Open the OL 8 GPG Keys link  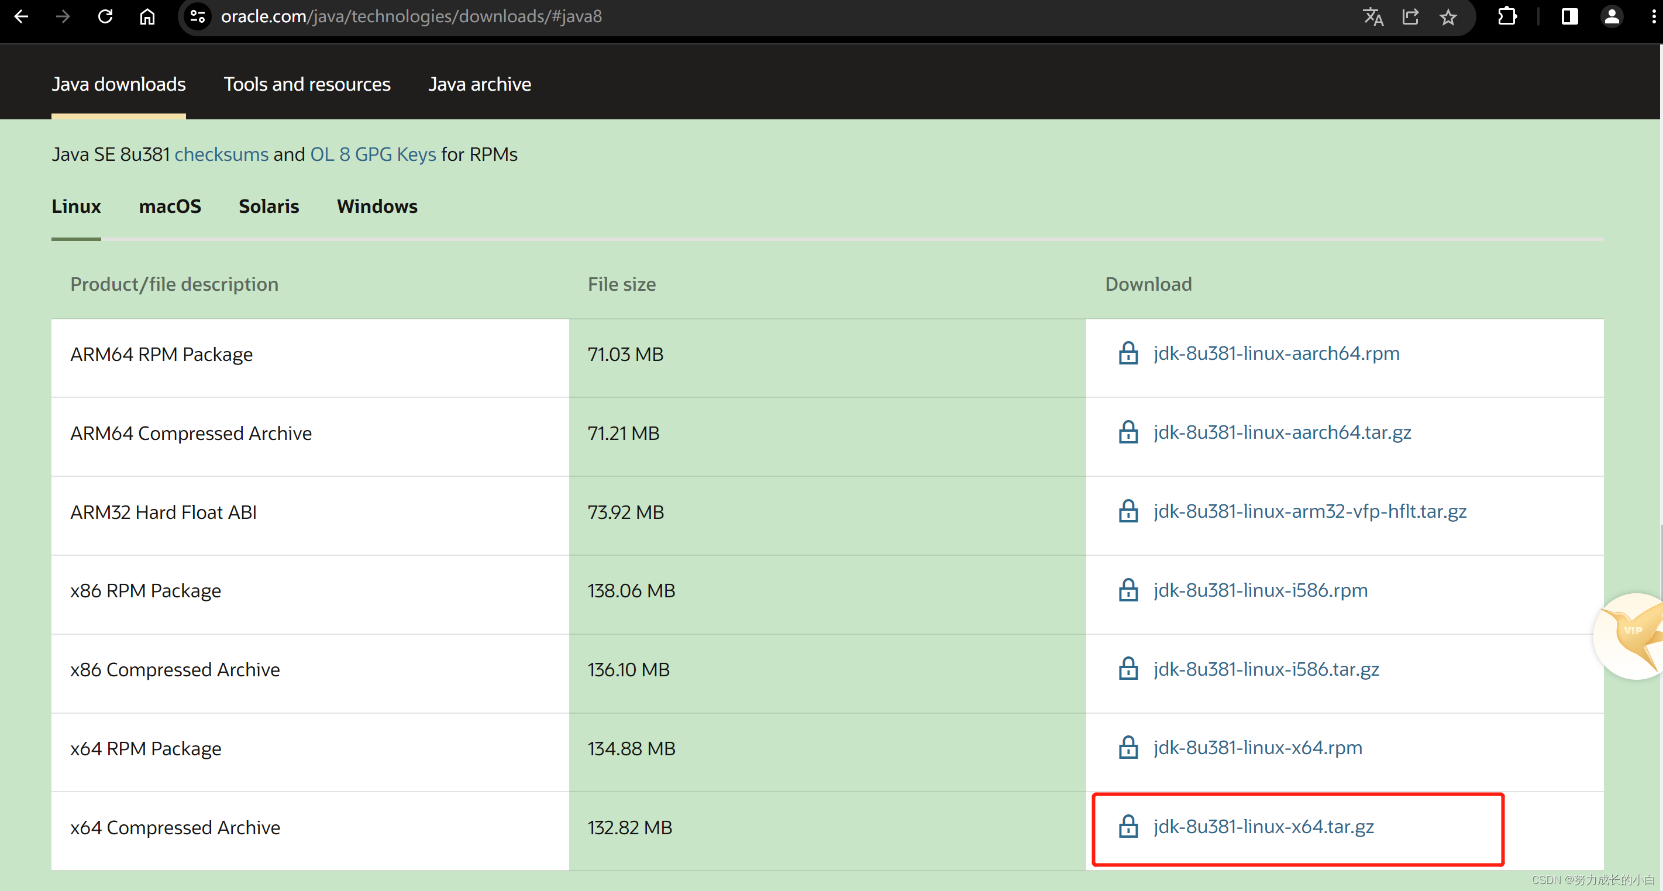point(373,154)
